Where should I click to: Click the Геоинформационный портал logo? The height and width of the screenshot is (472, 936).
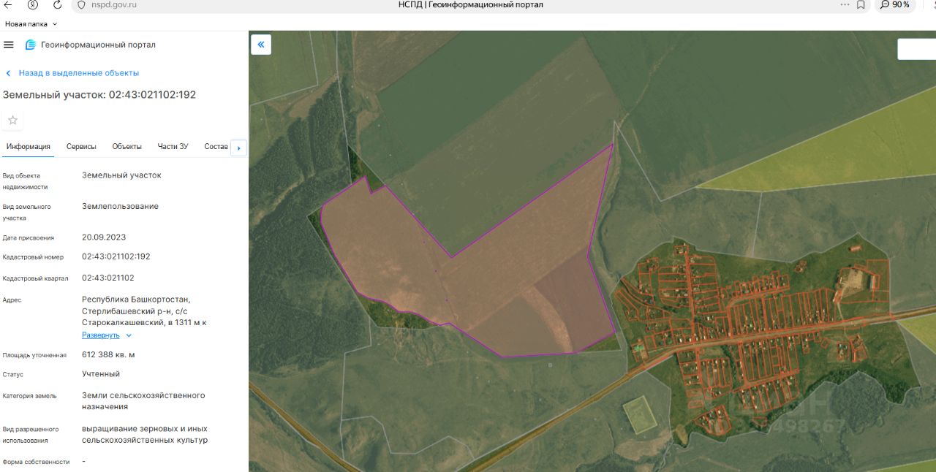click(x=31, y=45)
